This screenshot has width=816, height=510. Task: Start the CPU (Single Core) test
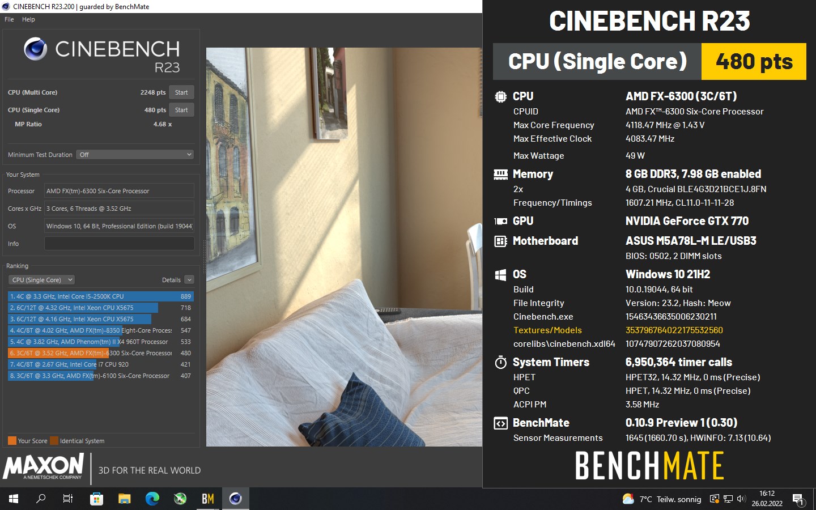181,110
